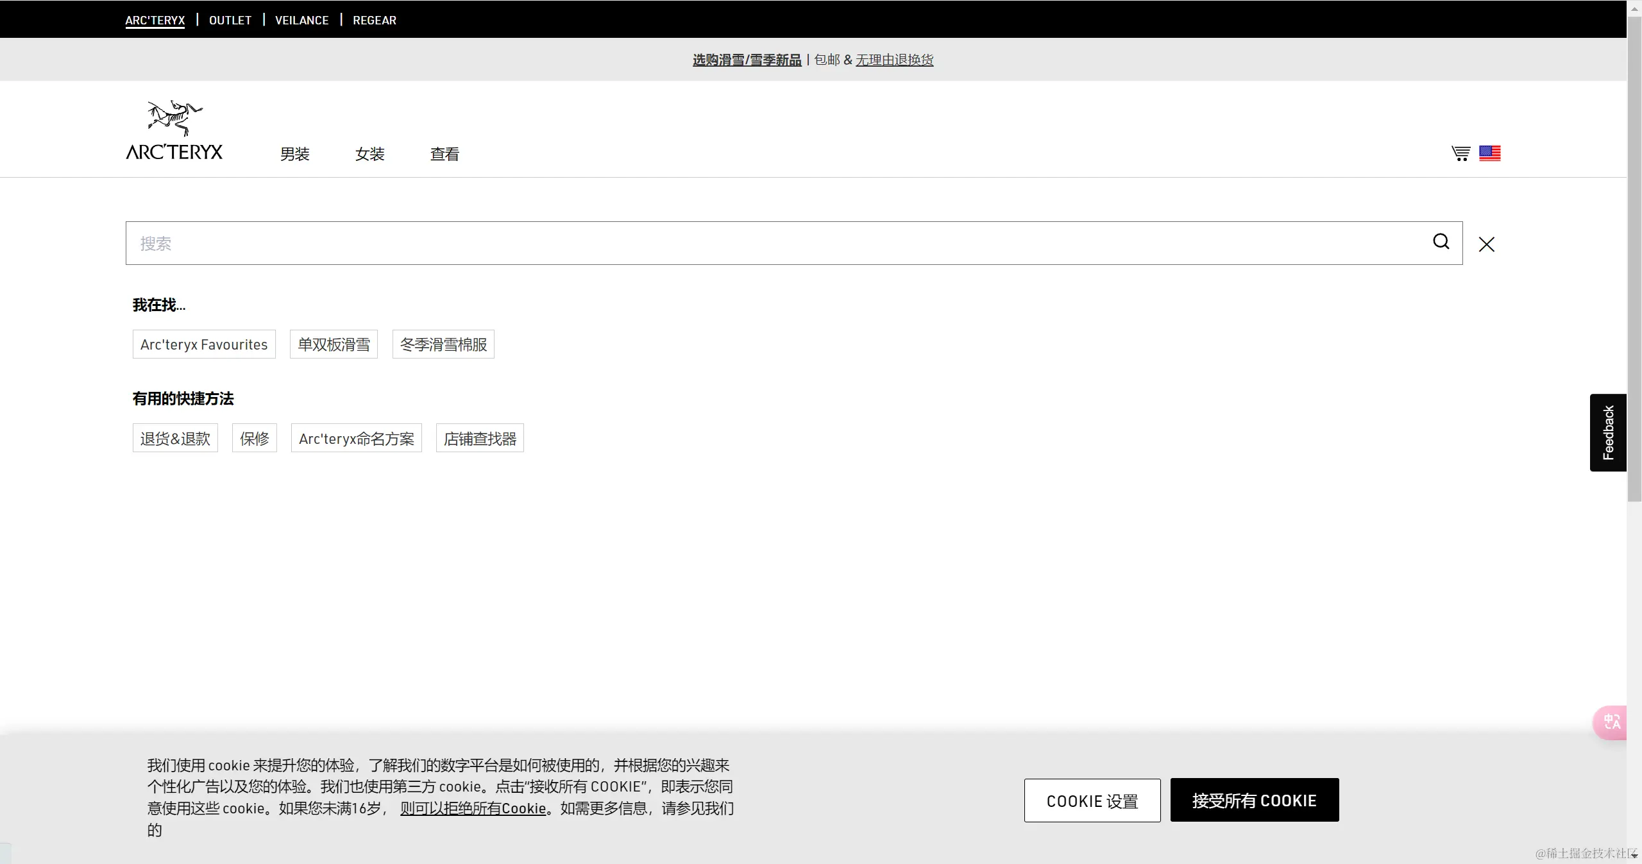1642x864 pixels.
Task: Switch to the OUTLET site tab
Action: [230, 21]
